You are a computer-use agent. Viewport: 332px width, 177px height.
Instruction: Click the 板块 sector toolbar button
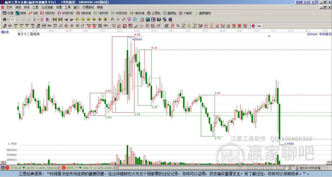click(x=21, y=13)
